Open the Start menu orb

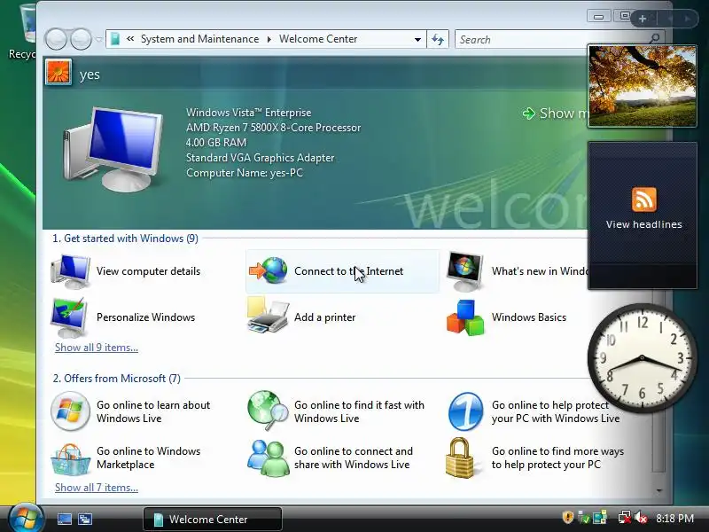[x=26, y=518]
